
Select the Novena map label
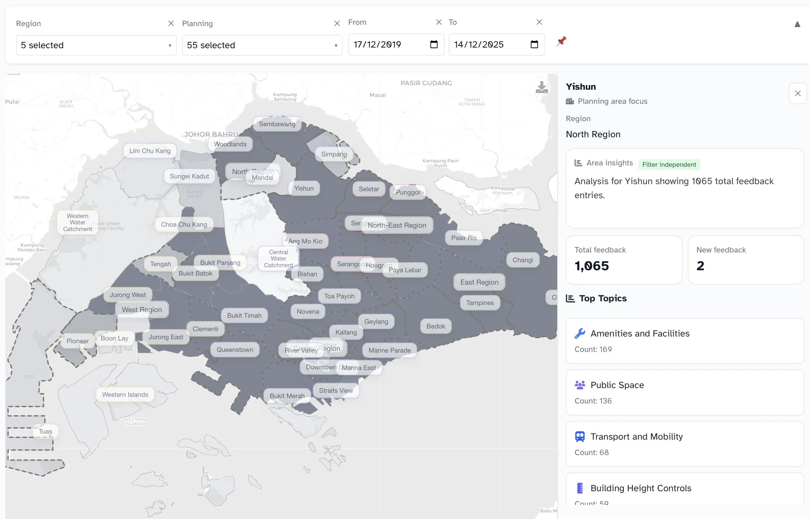(x=308, y=312)
